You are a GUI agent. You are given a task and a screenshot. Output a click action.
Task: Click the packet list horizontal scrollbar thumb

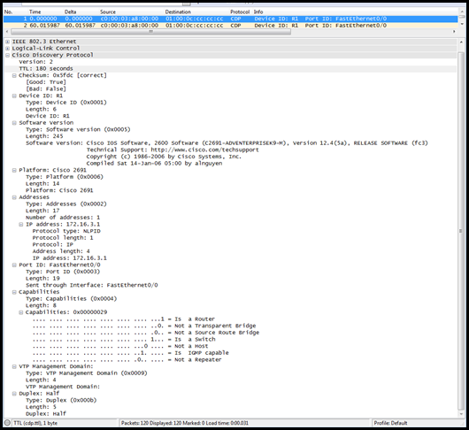pyautogui.click(x=150, y=31)
